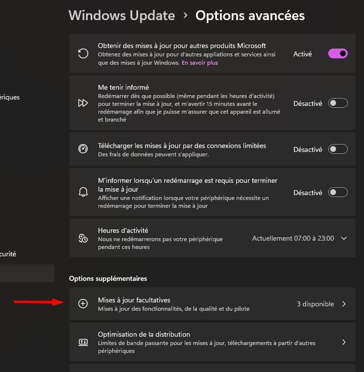
Task: Click the Options supplémentaires section heading
Action: pyautogui.click(x=108, y=278)
